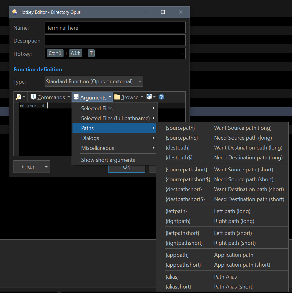Open the Hotkey dropdown chevron
The image size is (292, 293).
pyautogui.click(x=182, y=53)
